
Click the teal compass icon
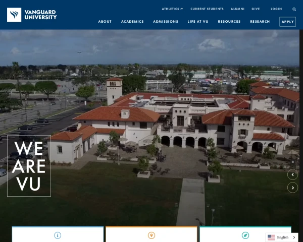[x=245, y=235]
